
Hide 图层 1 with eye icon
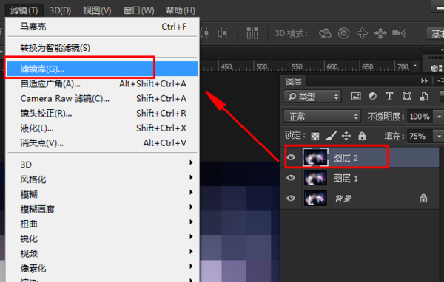(x=291, y=178)
